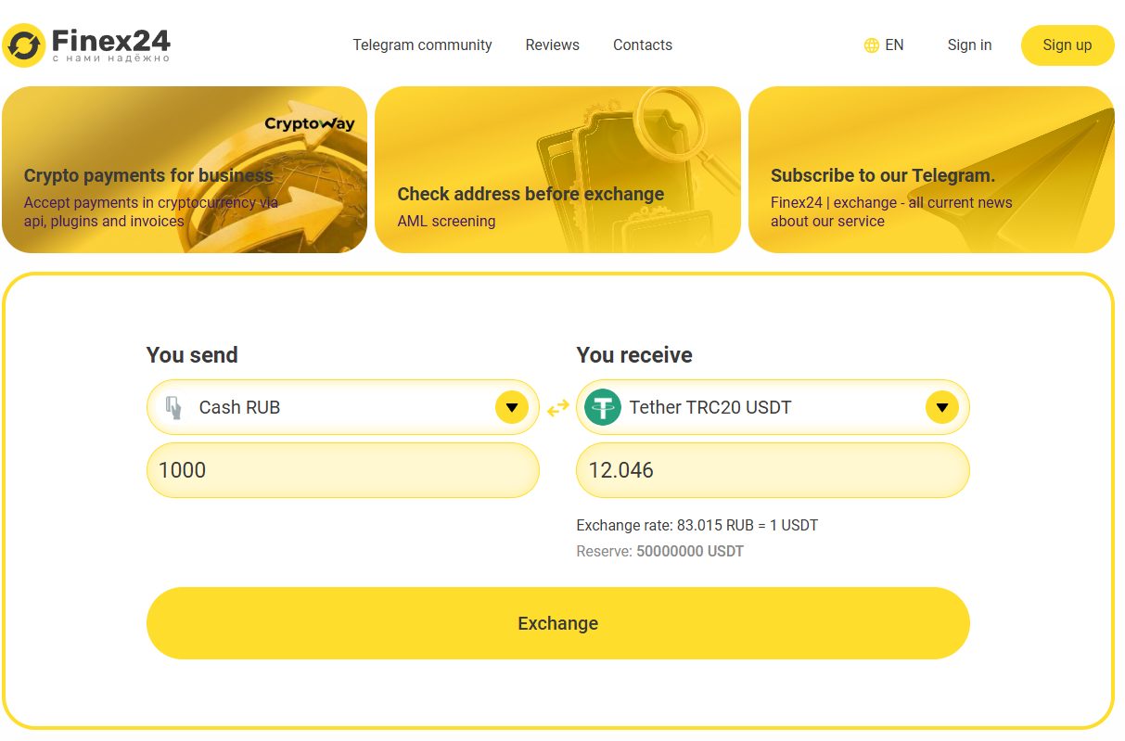The height and width of the screenshot is (741, 1125).
Task: Click the Tether coin icon
Action: [602, 407]
